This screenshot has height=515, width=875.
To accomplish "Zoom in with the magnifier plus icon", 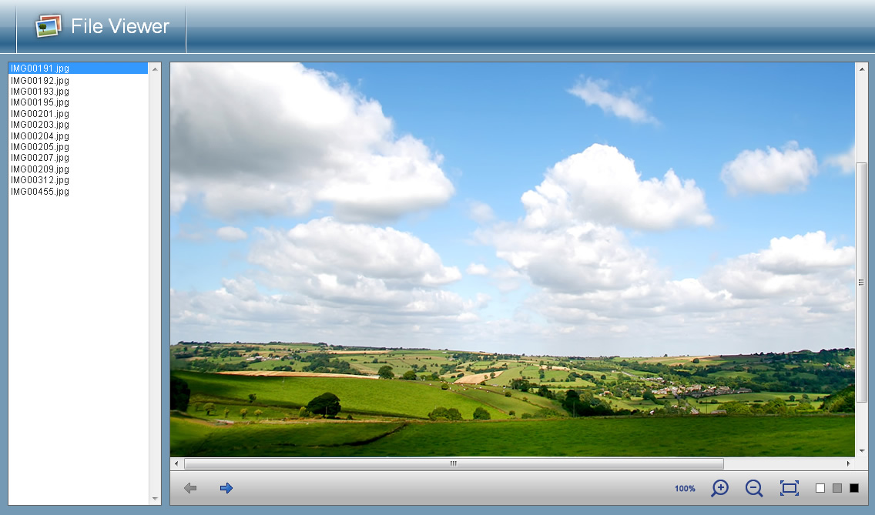I will [x=720, y=488].
